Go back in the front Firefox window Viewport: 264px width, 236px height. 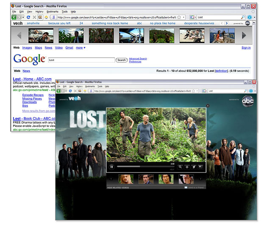[x=58, y=91]
